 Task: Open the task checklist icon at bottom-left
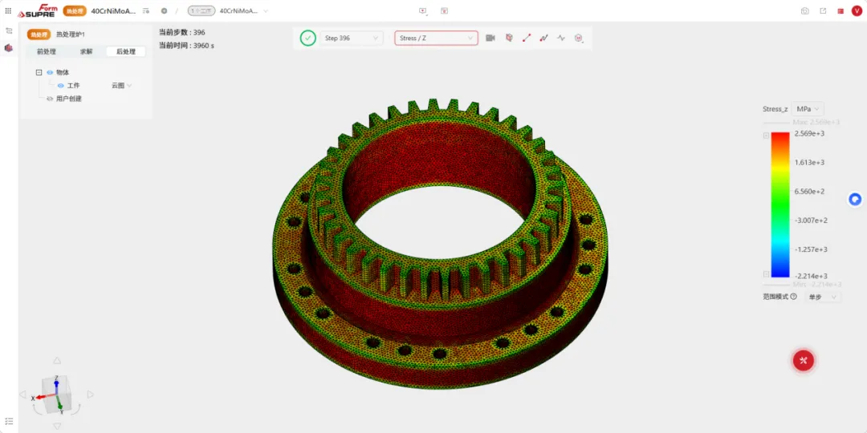click(8, 421)
